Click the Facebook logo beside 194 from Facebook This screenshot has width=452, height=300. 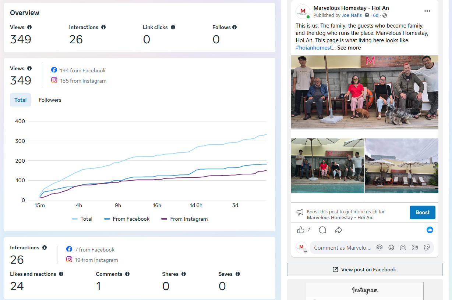54,70
